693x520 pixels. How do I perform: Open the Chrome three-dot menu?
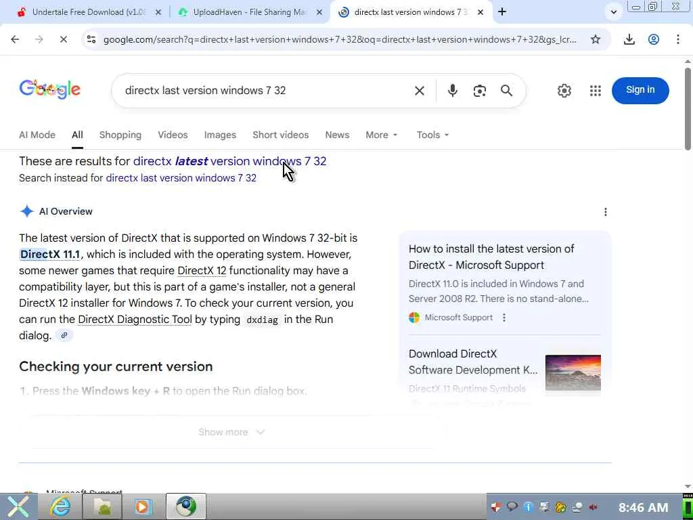(678, 39)
